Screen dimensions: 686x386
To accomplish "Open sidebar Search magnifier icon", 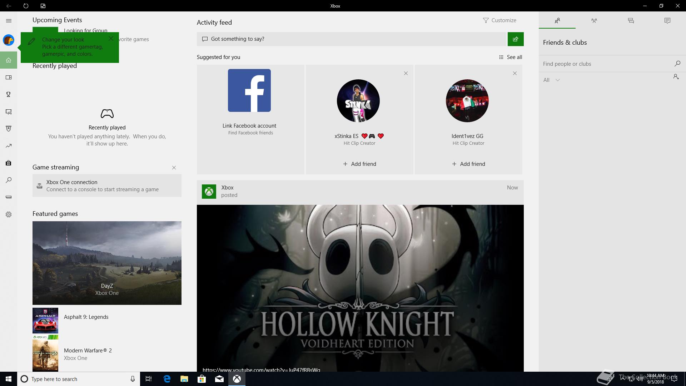I will point(9,180).
